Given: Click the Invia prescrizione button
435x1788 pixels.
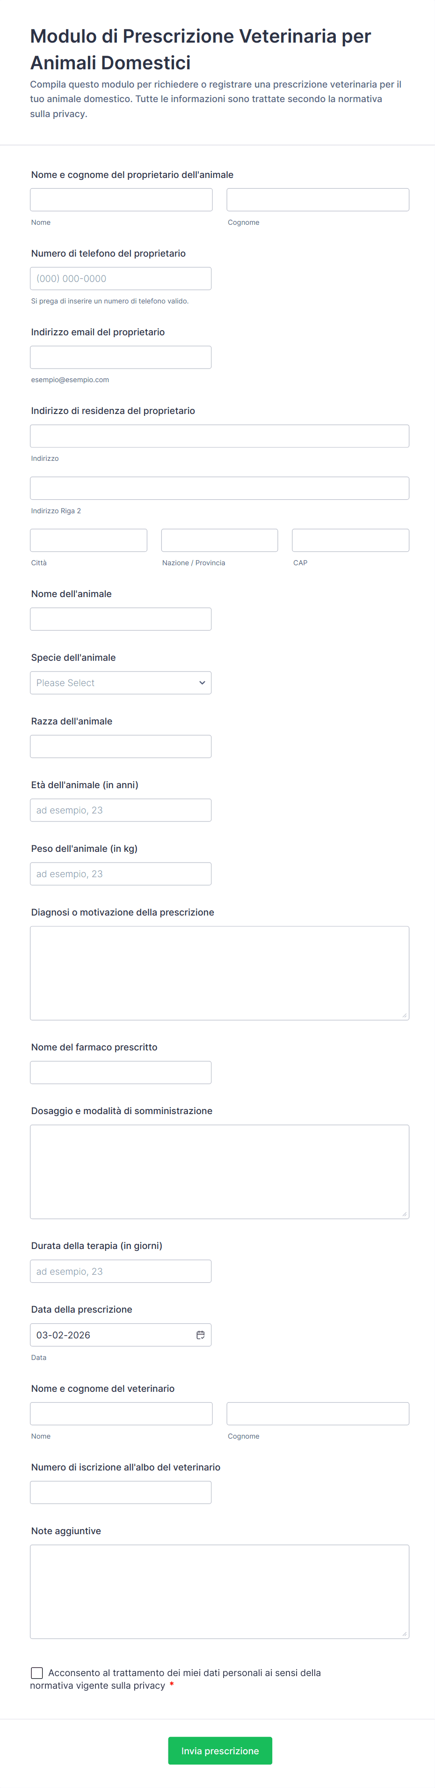Looking at the screenshot, I should tap(220, 1751).
